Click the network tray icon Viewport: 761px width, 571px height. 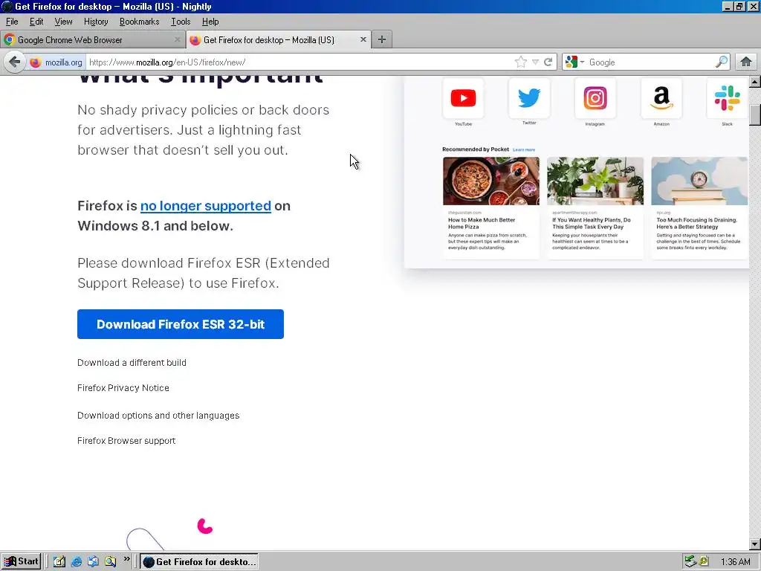point(690,562)
